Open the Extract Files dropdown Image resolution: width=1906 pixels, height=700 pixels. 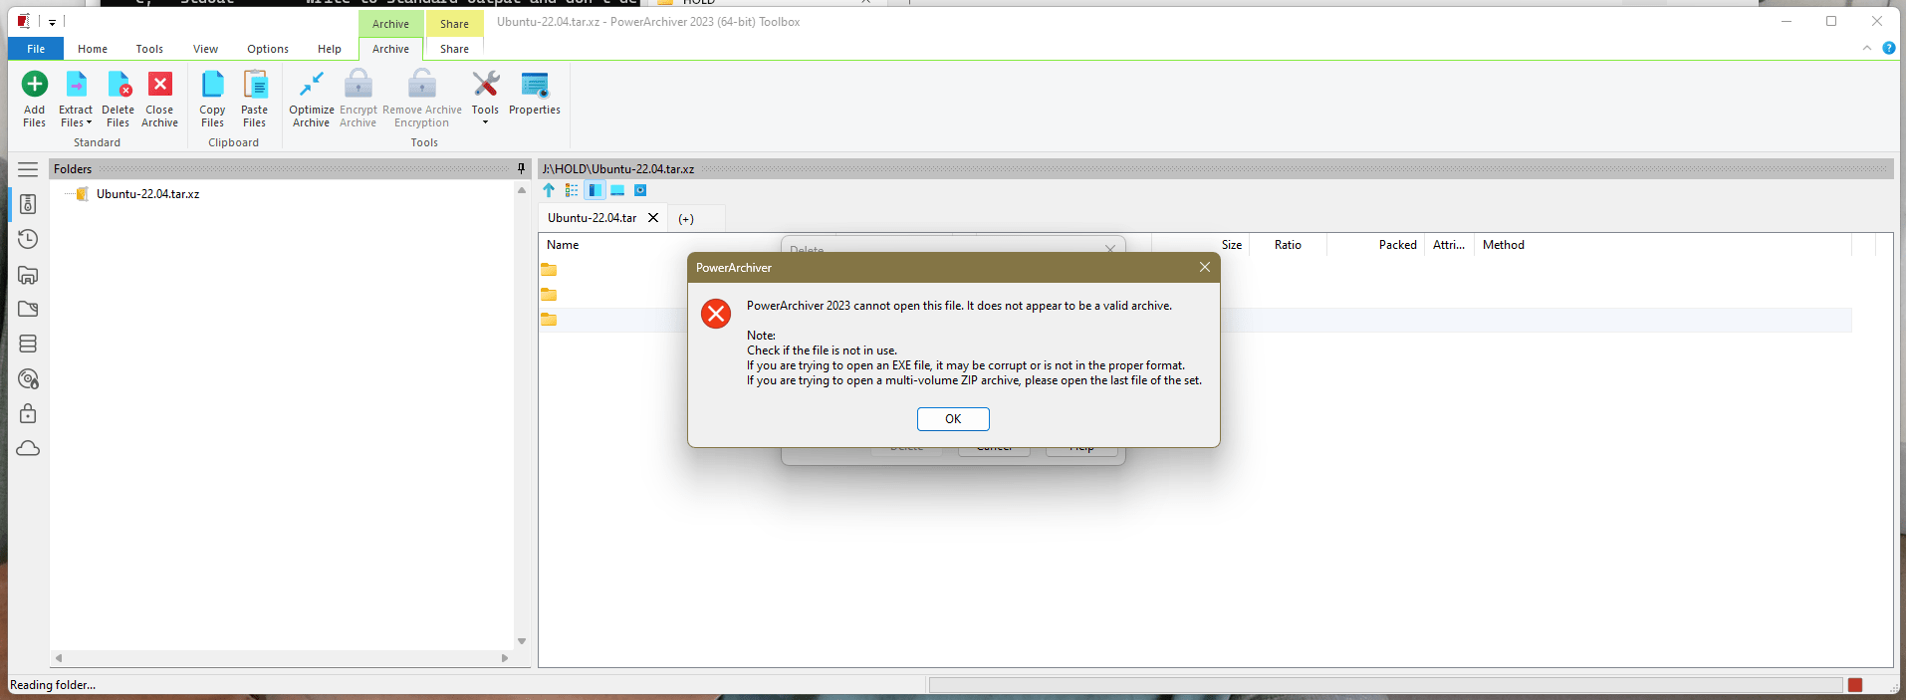click(x=76, y=99)
